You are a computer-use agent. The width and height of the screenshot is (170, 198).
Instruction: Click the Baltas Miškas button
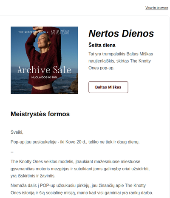click(108, 87)
